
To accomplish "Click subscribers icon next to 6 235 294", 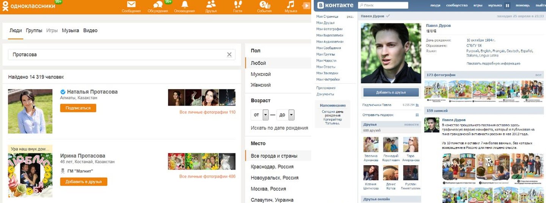I will click(x=417, y=105).
